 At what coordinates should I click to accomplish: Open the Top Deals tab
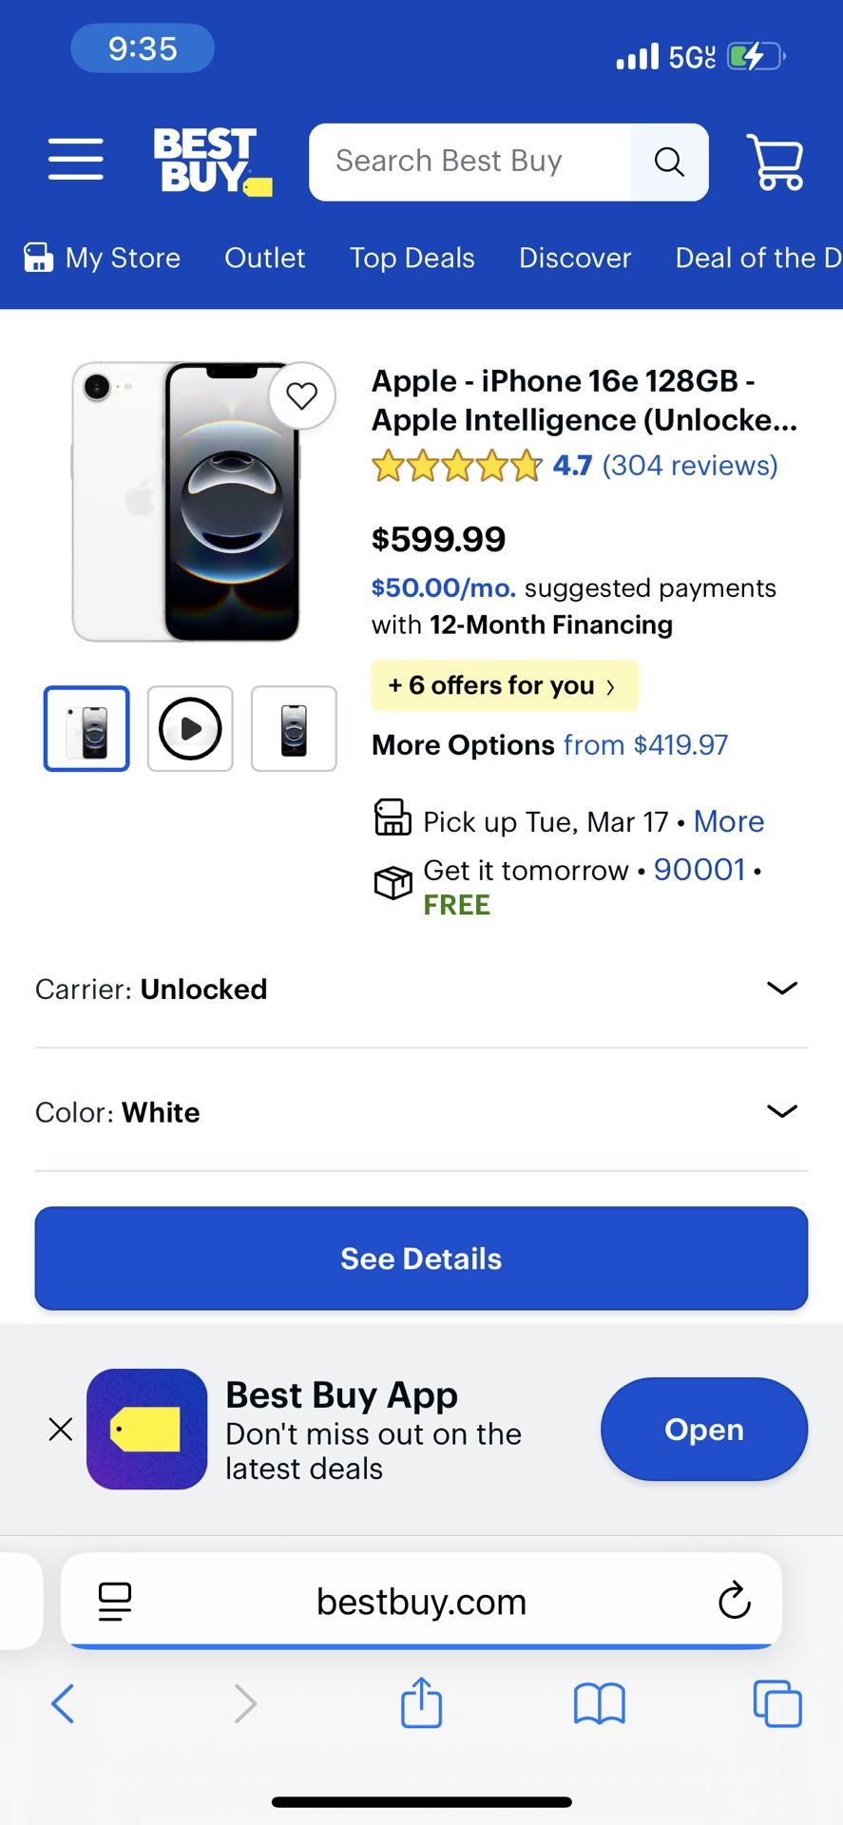(412, 258)
